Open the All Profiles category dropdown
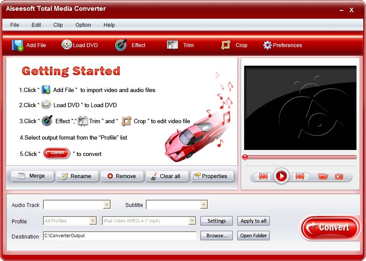 click(93, 221)
